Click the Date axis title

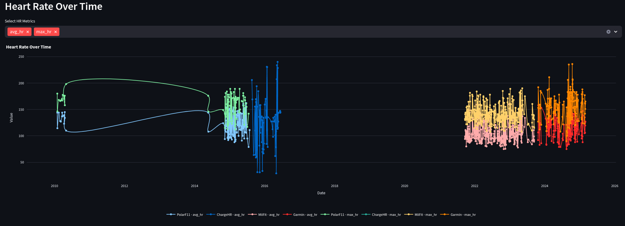point(321,193)
